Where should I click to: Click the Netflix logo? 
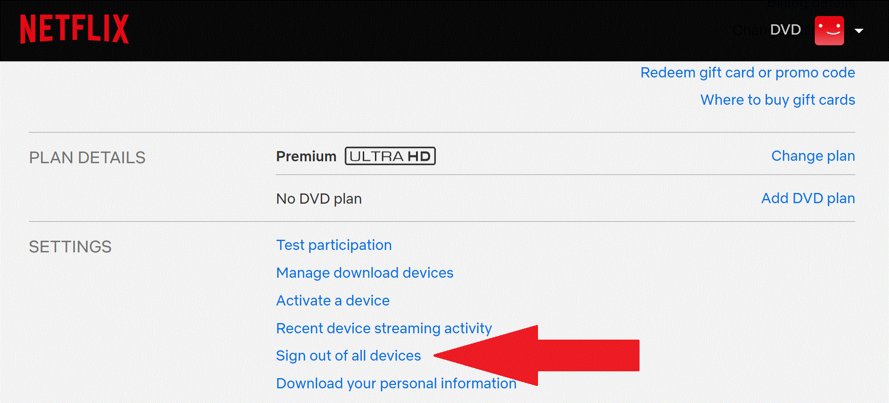coord(74,29)
